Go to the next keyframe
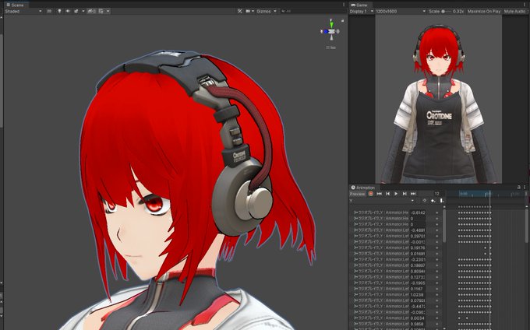This screenshot has width=530, height=330. pyautogui.click(x=405, y=194)
